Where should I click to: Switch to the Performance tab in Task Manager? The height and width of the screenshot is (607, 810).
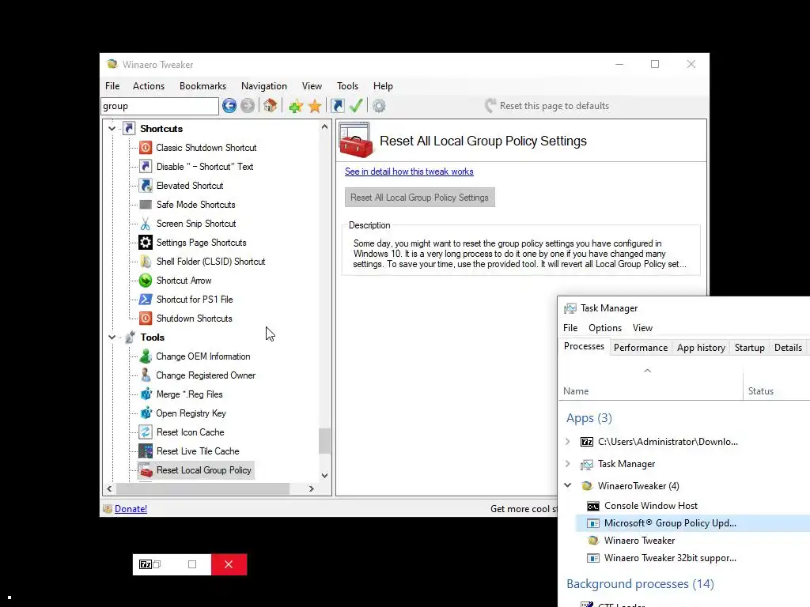[641, 348]
